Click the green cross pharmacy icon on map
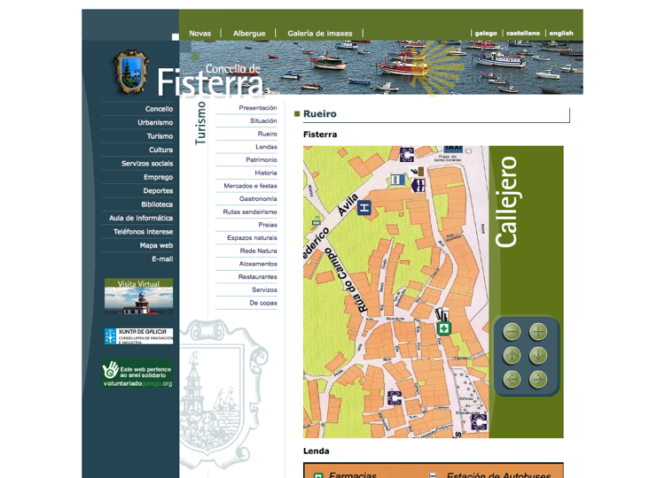665x478 pixels. 443,328
